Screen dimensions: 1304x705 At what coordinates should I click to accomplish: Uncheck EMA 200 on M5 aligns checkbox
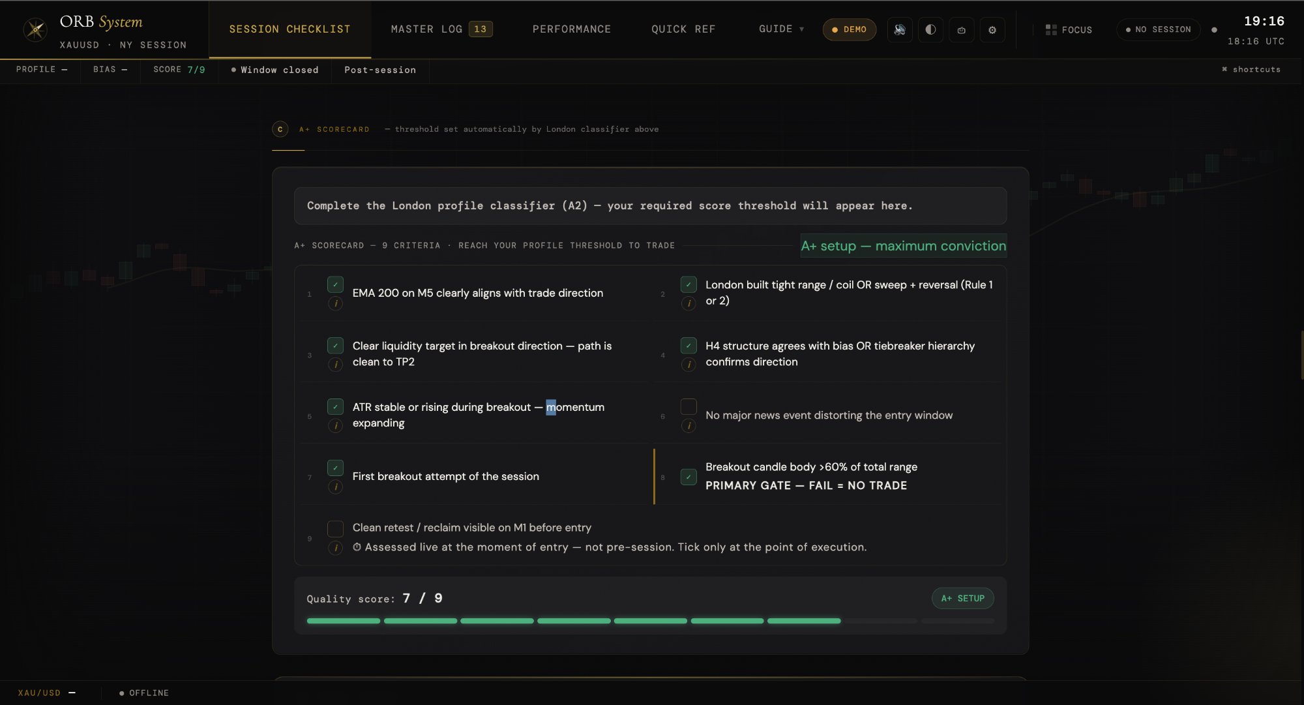click(x=335, y=284)
